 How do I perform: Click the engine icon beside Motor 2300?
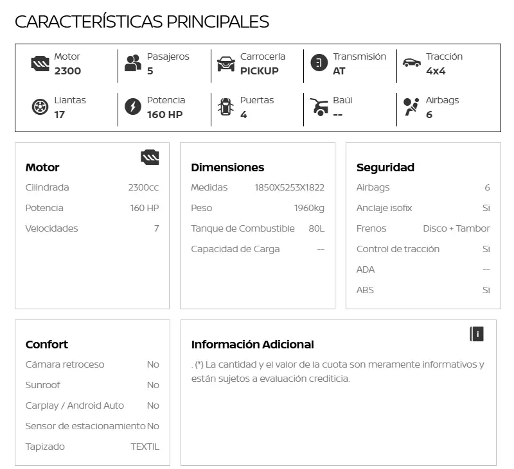[x=40, y=64]
